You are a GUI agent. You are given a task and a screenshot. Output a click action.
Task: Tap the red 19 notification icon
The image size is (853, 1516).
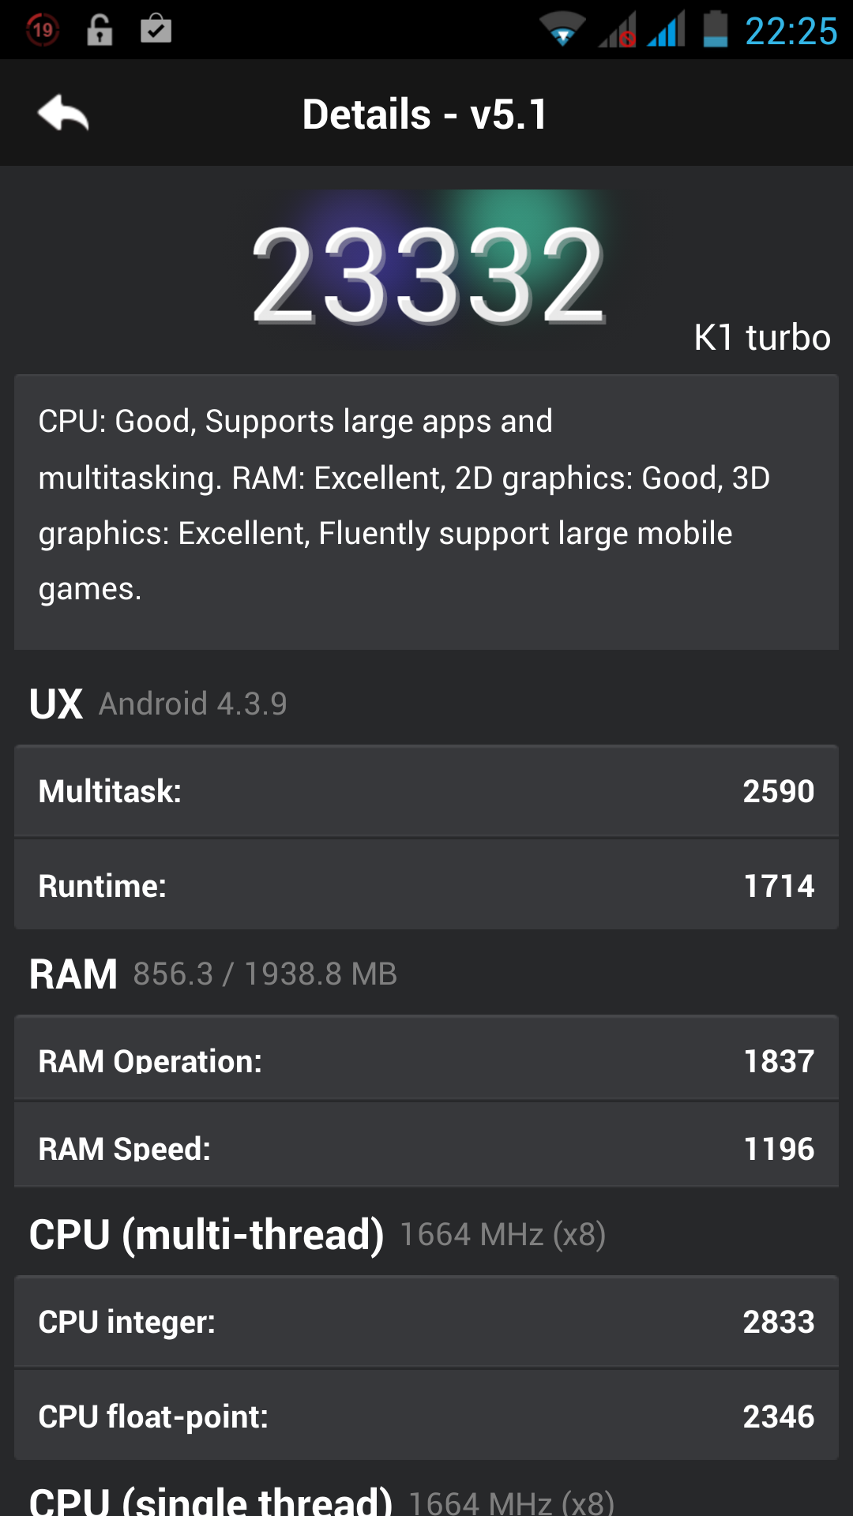[x=43, y=30]
